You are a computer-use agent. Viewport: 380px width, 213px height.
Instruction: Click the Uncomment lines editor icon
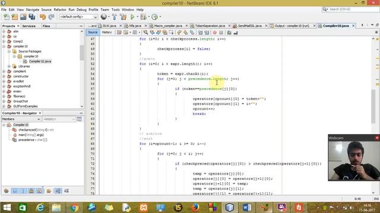click(x=235, y=33)
